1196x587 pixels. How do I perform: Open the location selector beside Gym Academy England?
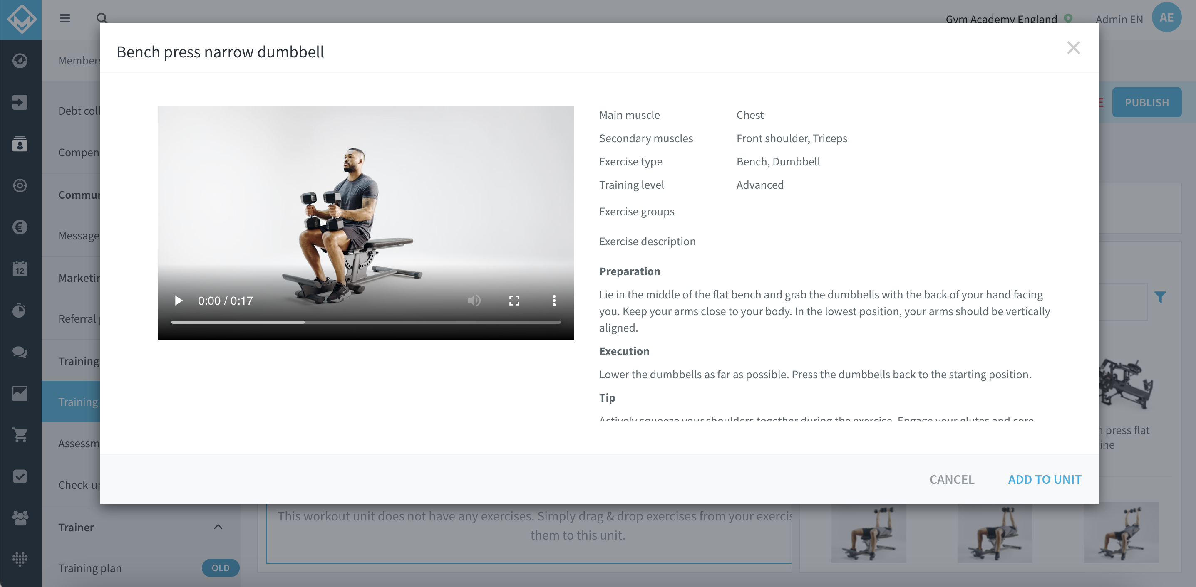(x=1068, y=20)
